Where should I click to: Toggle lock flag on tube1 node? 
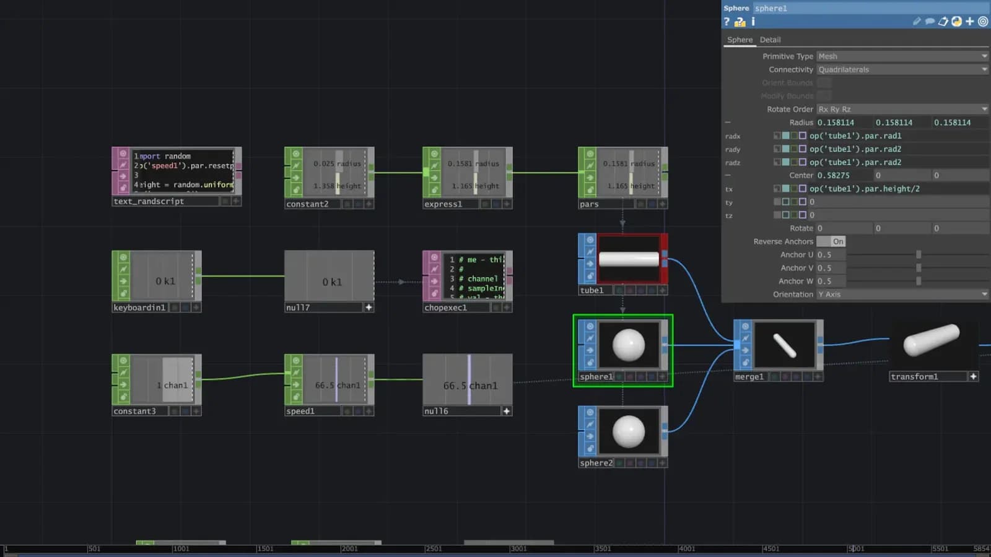coord(590,275)
